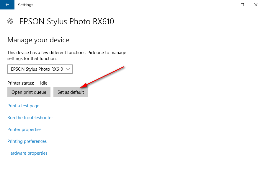Click the Idle printer status value

[44, 83]
